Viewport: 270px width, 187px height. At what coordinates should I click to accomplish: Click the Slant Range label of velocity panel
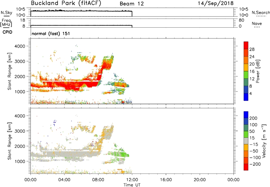pyautogui.click(x=9, y=141)
